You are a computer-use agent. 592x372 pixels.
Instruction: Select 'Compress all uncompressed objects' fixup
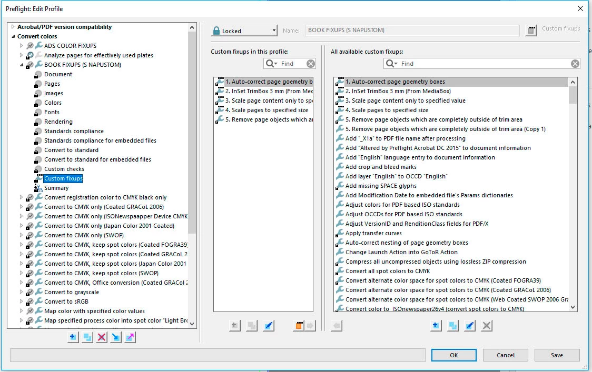coord(436,262)
